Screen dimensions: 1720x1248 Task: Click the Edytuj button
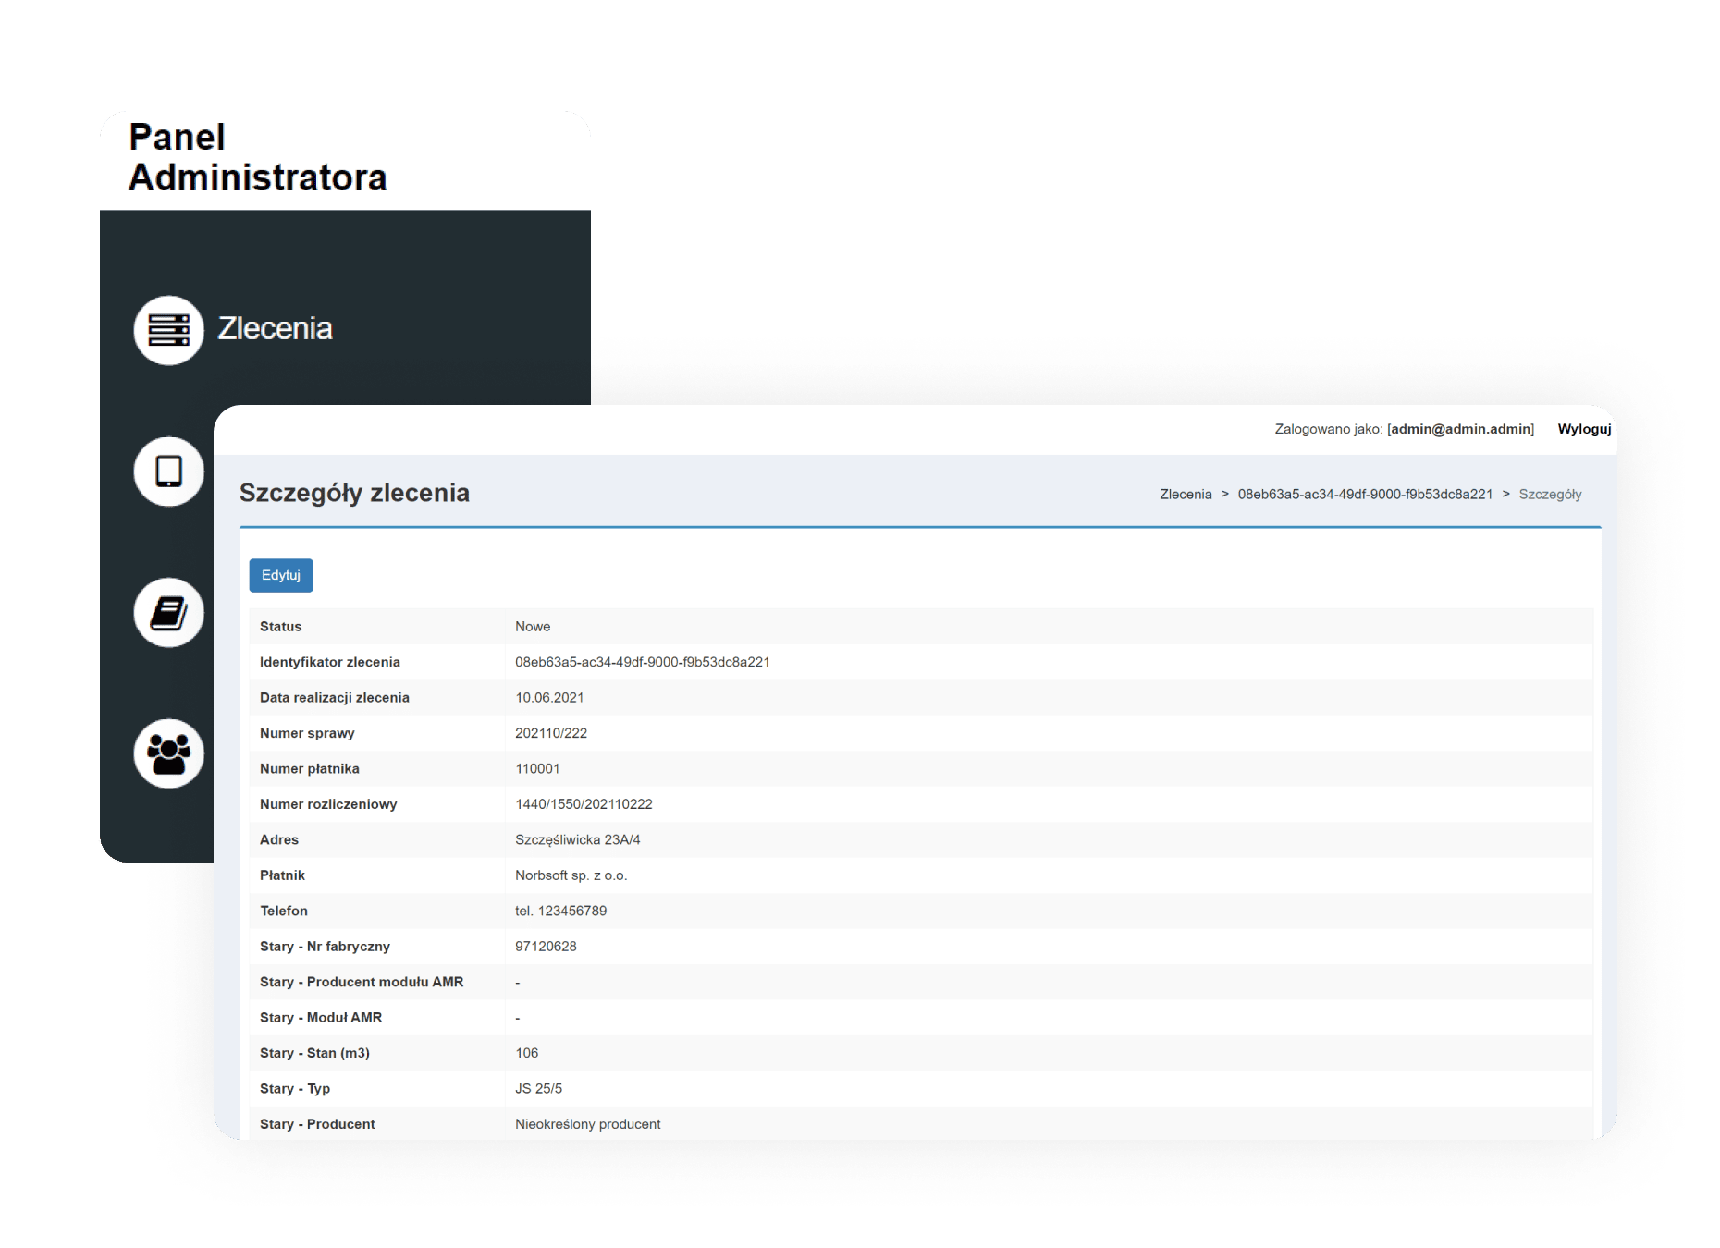(x=281, y=575)
